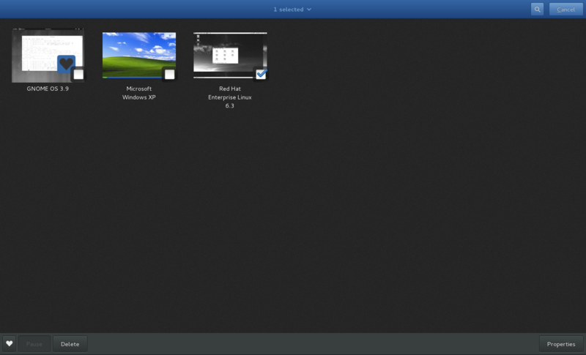This screenshot has height=355, width=586.
Task: Click the heart favorite button in bottom bar
Action: [10, 343]
